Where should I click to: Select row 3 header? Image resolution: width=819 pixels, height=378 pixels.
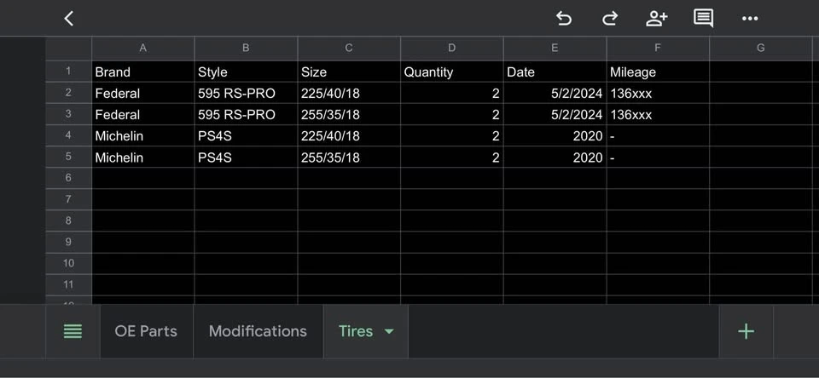68,114
